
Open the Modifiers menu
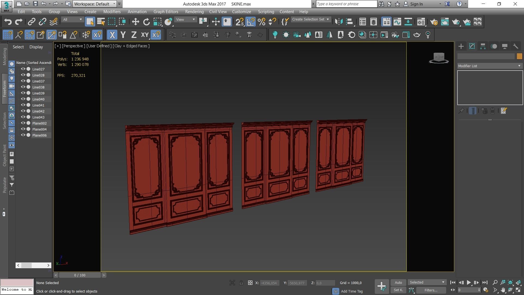click(x=112, y=12)
